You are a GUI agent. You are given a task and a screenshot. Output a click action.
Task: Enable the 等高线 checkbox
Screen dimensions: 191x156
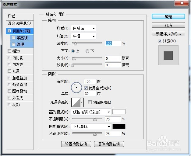pos(13,38)
